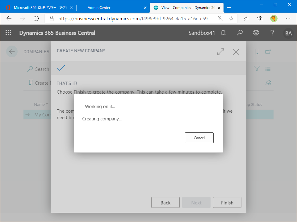Close the Admin Center browser tab

tap(145, 8)
